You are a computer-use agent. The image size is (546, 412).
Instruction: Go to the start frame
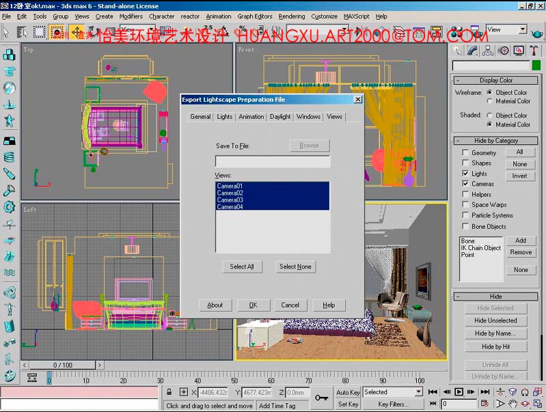[x=433, y=392]
